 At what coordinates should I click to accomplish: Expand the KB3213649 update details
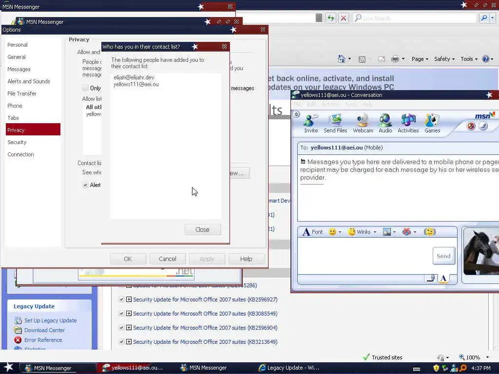pyautogui.click(x=129, y=341)
